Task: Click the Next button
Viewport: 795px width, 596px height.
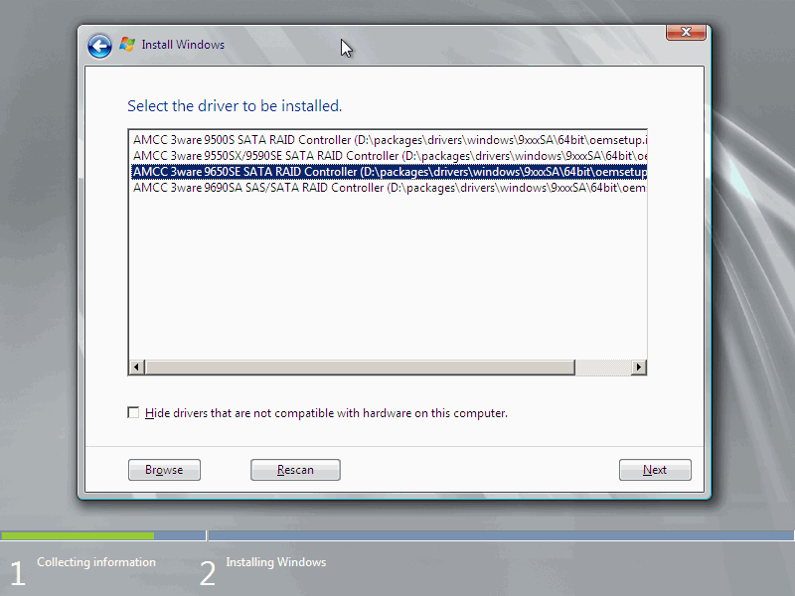Action: click(x=655, y=470)
